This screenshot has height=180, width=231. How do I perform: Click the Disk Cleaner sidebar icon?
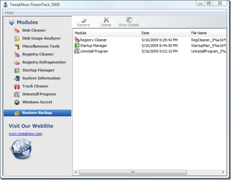tap(17, 31)
